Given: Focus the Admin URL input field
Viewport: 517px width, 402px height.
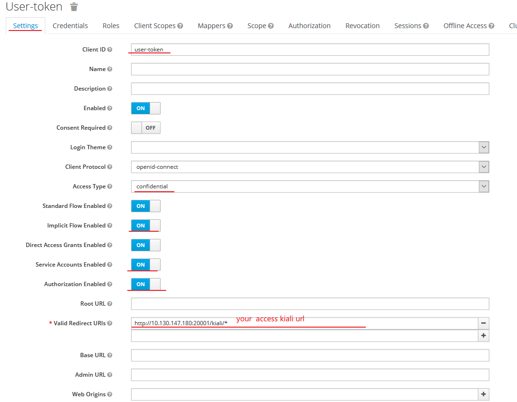Looking at the screenshot, I should coord(310,375).
